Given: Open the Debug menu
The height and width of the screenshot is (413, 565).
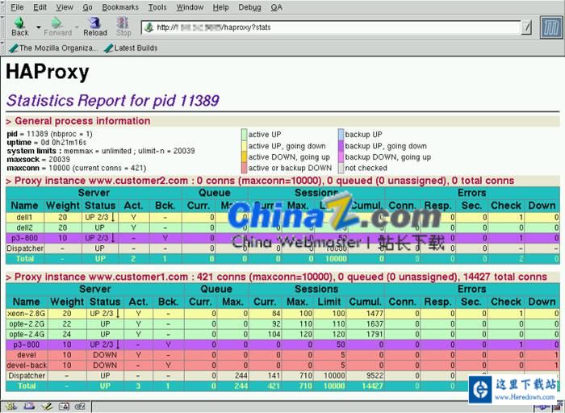Looking at the screenshot, I should (249, 7).
